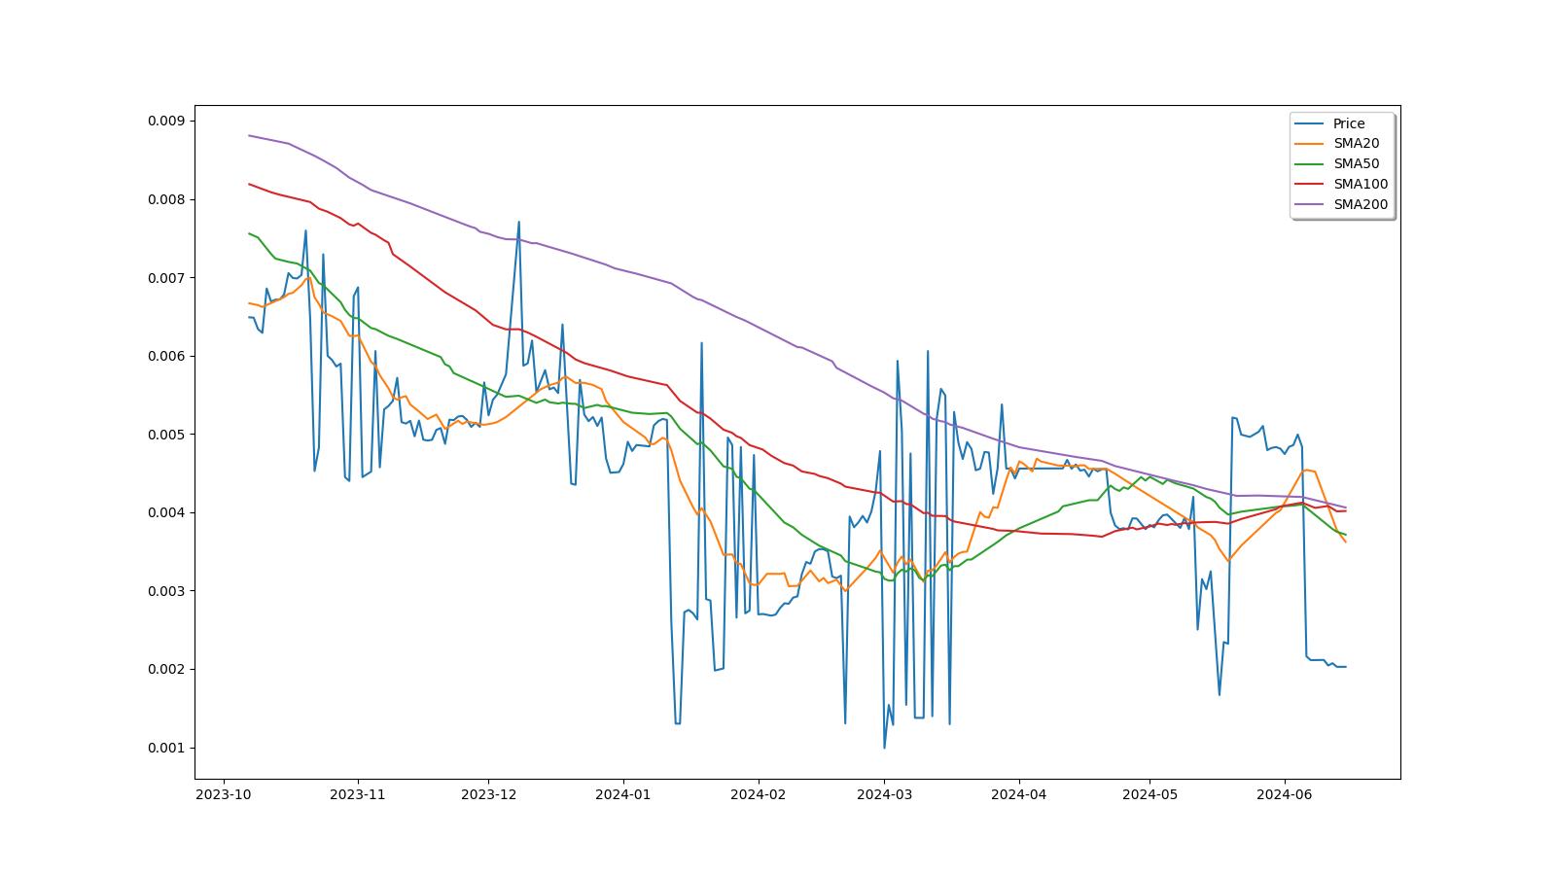Image resolution: width=1556 pixels, height=875 pixels.
Task: Click the orange SMA20 line swatch in legend
Action: (1310, 144)
